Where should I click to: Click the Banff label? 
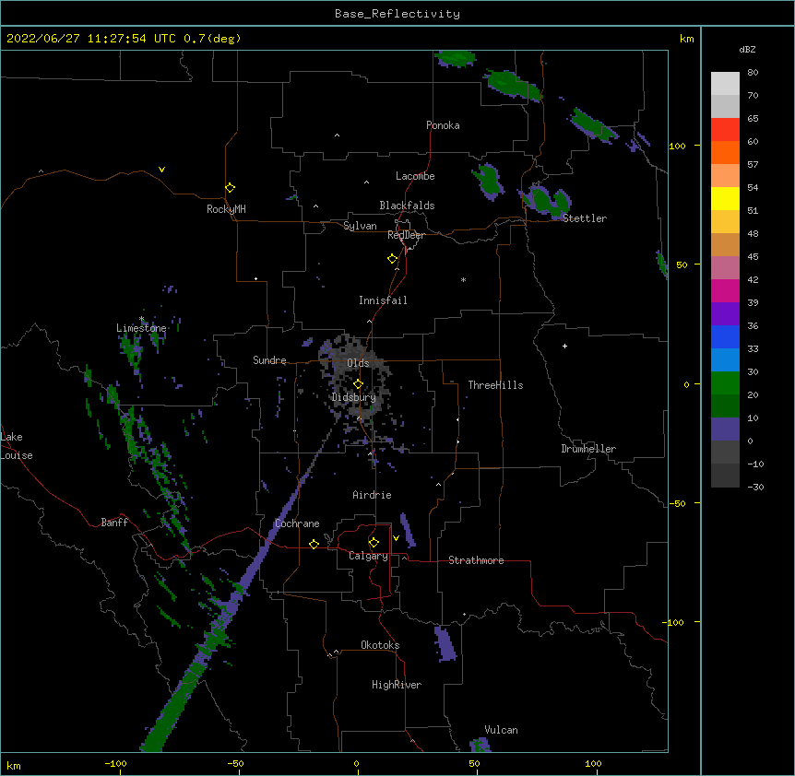click(114, 523)
